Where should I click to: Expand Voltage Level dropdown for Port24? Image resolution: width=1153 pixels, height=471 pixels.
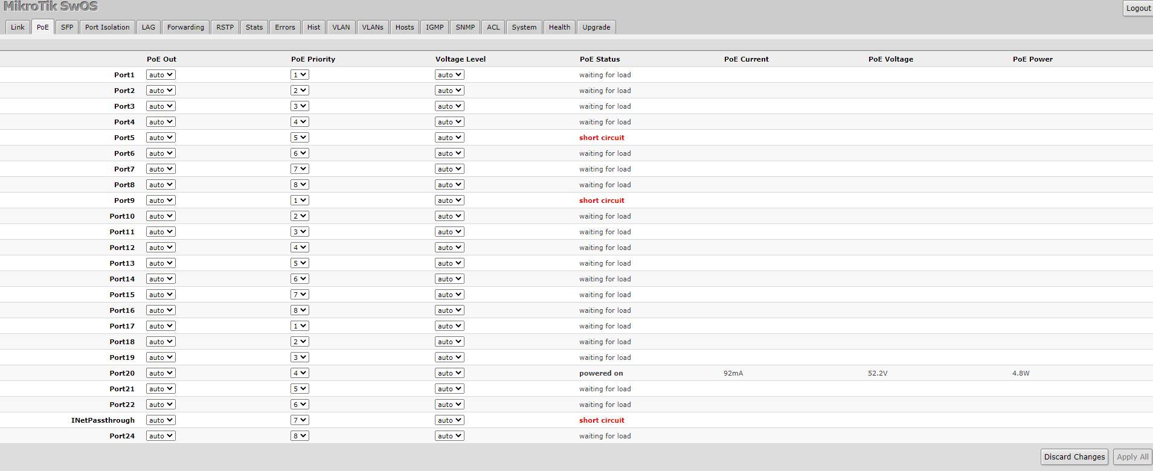click(449, 436)
